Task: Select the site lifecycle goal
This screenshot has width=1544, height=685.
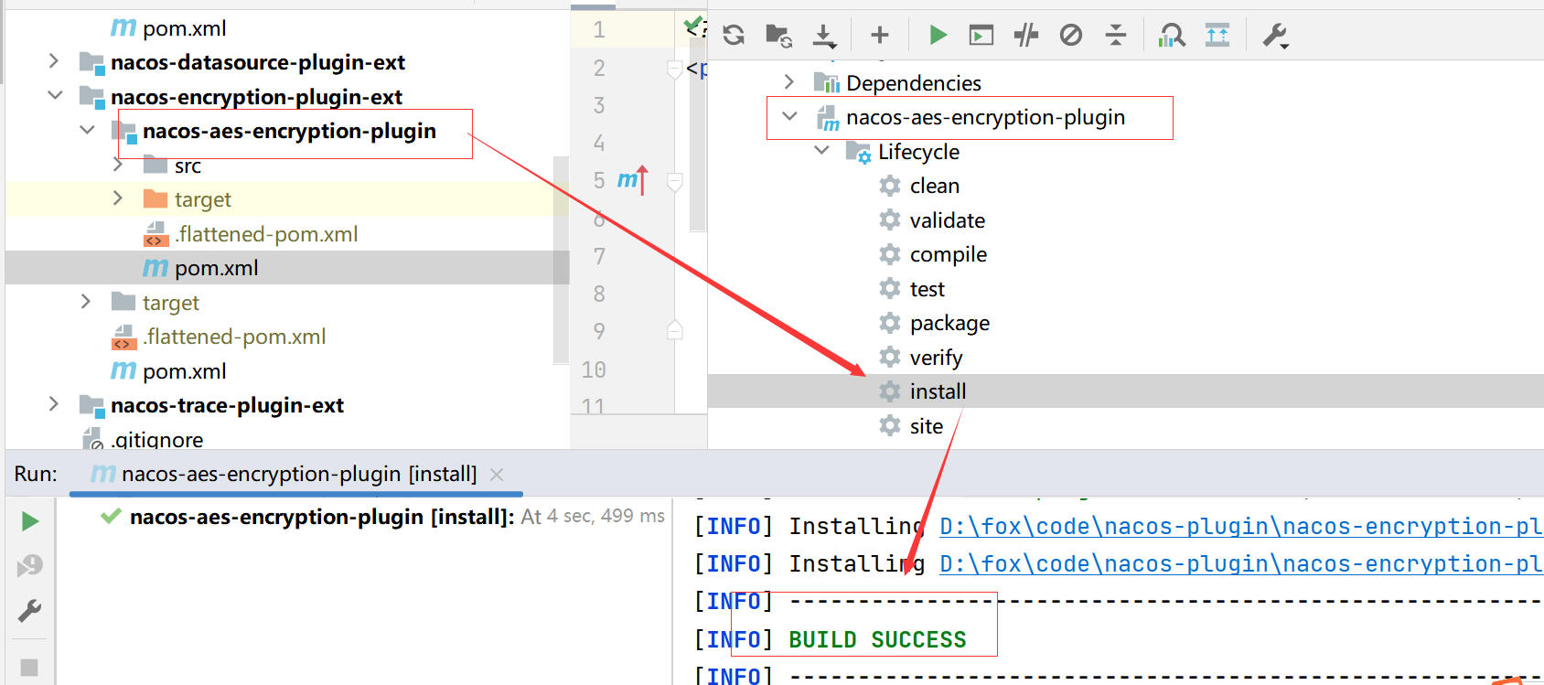Action: [927, 426]
